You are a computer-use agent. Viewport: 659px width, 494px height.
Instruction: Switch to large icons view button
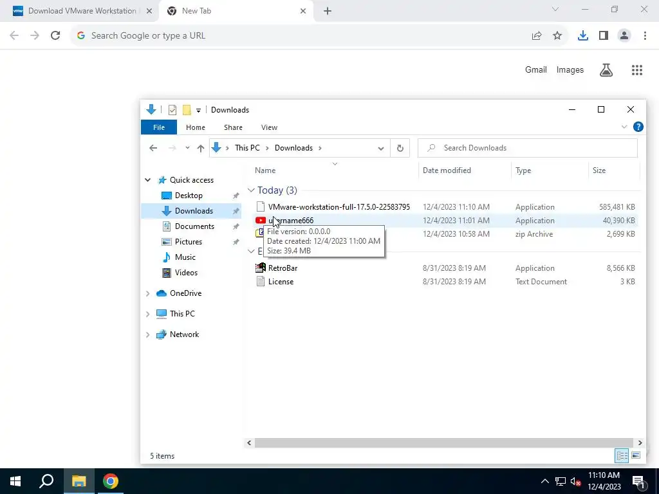tap(636, 455)
